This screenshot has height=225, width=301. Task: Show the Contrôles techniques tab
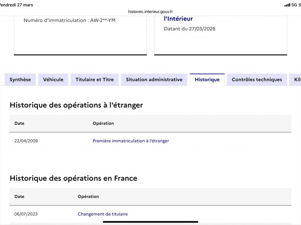tap(257, 79)
